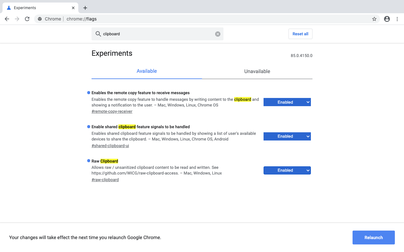Open dropdown for Raw Clipboard flag

tap(287, 170)
